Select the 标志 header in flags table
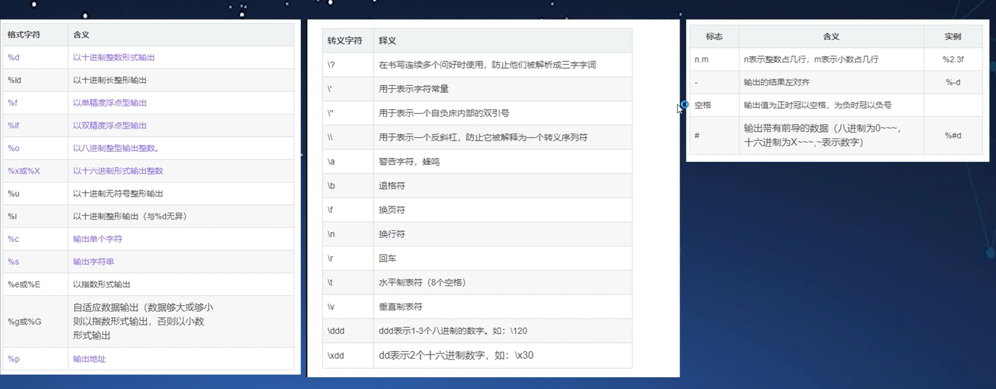 [713, 36]
